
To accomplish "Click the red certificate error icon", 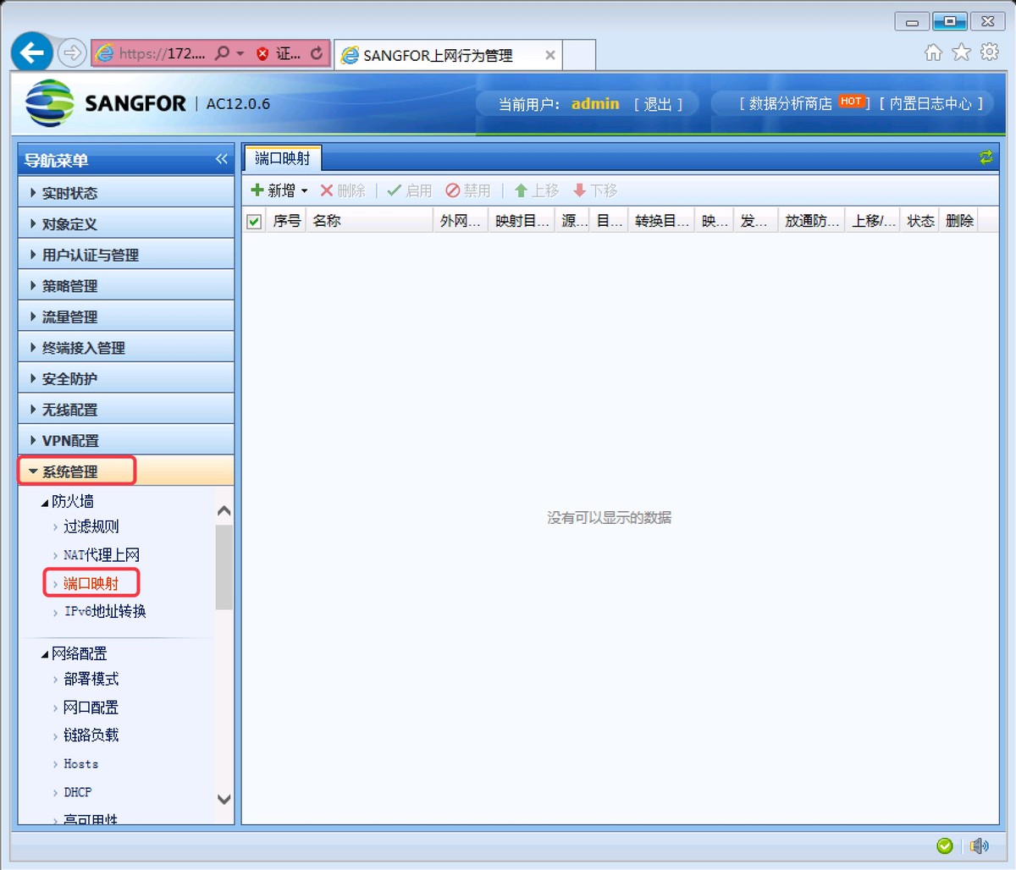I will pyautogui.click(x=262, y=54).
